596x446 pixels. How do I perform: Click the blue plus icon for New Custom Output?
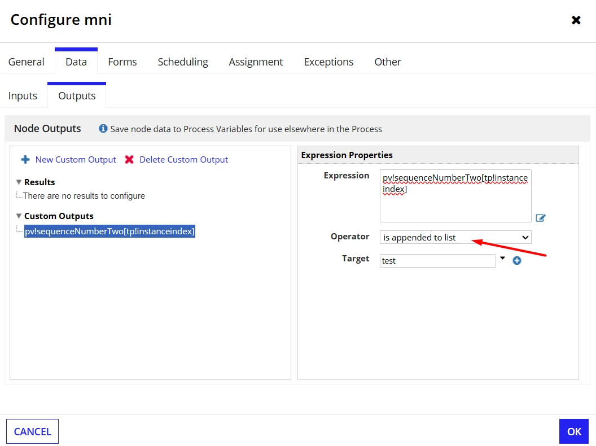pos(25,159)
